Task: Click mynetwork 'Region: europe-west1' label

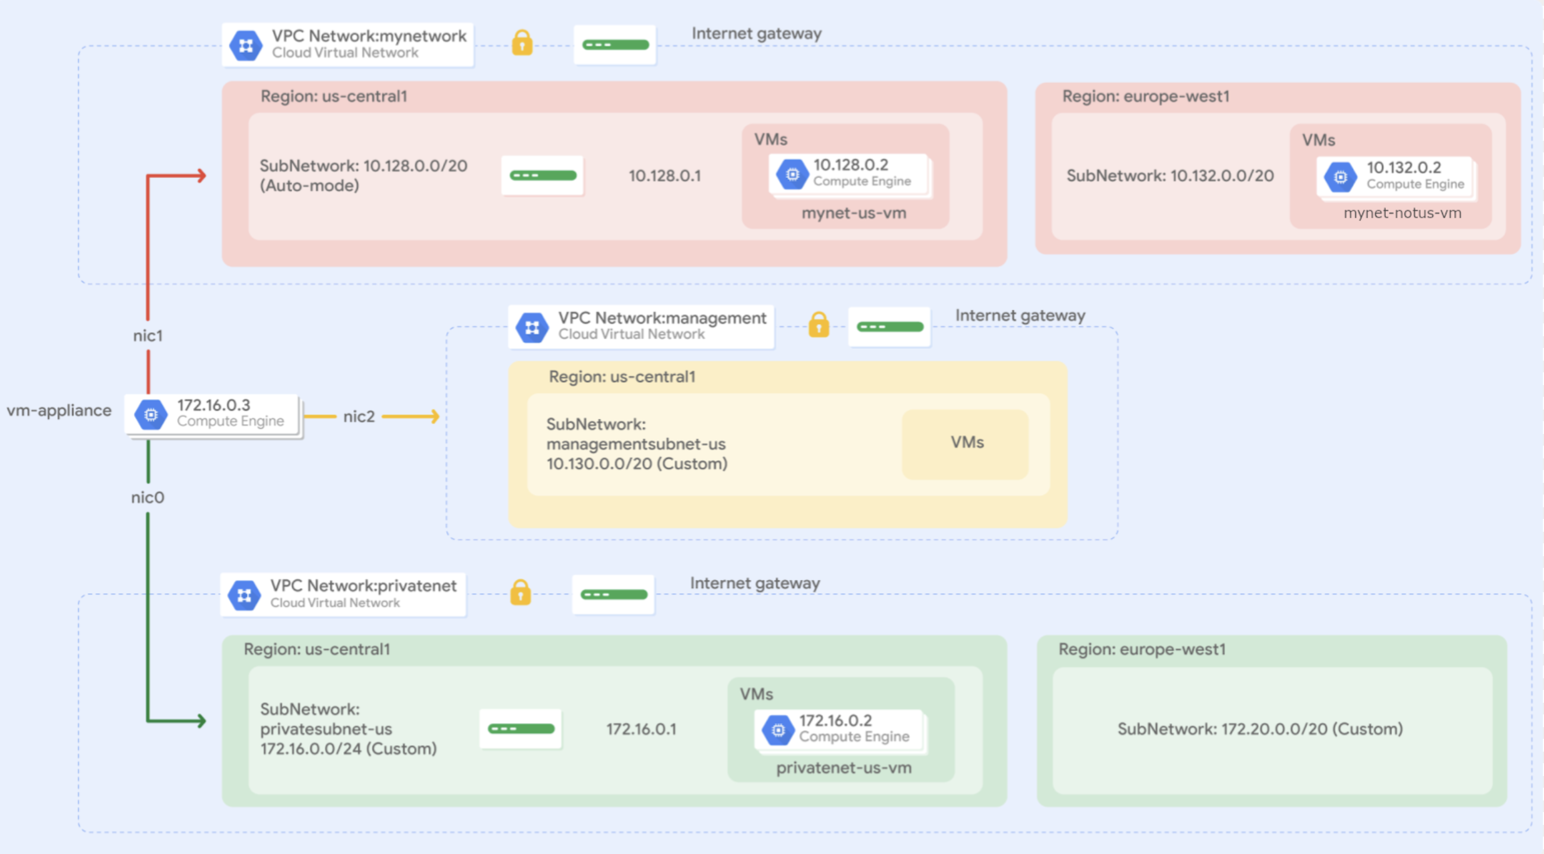Action: pos(1145,97)
